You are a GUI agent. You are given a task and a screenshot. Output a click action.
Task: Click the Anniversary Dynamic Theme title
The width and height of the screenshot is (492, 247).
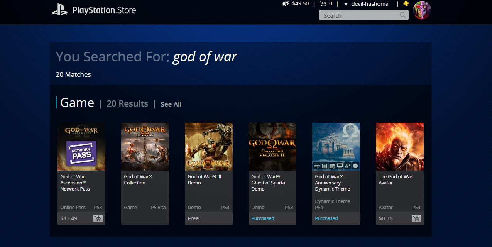(x=333, y=183)
